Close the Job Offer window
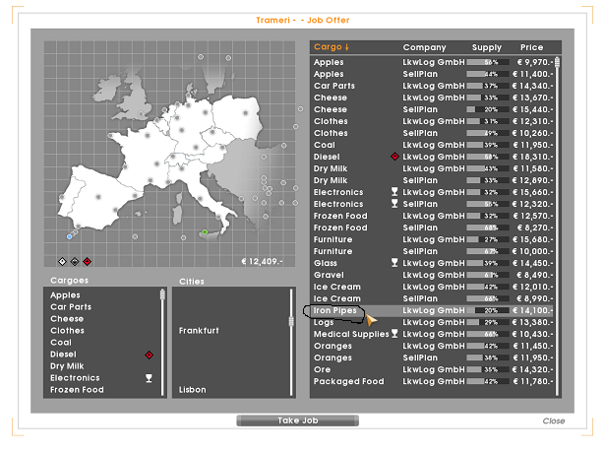The height and width of the screenshot is (454, 605). [553, 421]
